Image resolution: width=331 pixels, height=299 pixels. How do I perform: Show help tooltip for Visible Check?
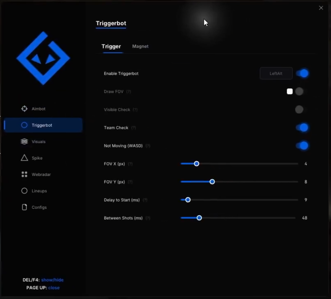(135, 110)
